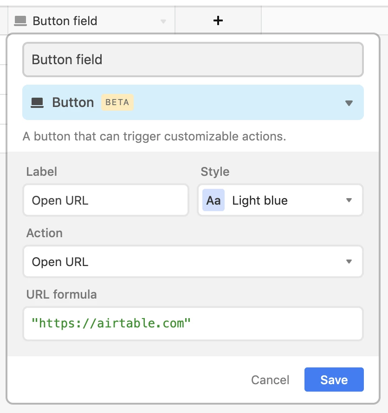Click the Open URL action selector
Image resolution: width=388 pixels, height=413 pixels.
tap(193, 261)
